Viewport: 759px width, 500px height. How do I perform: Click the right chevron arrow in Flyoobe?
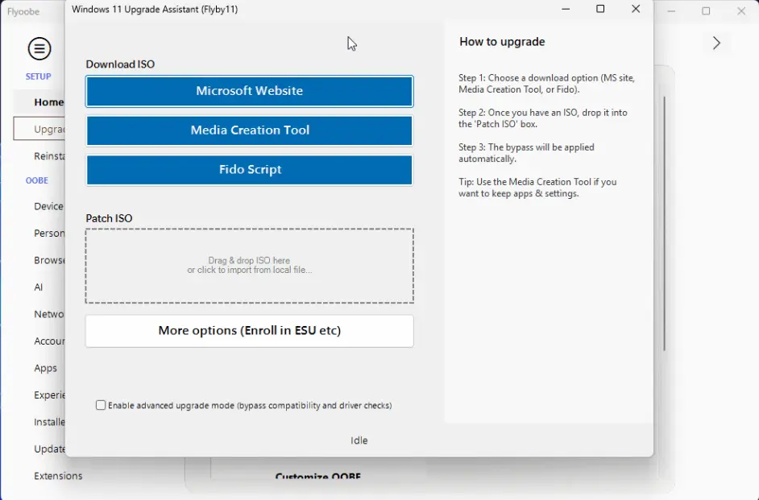(716, 43)
